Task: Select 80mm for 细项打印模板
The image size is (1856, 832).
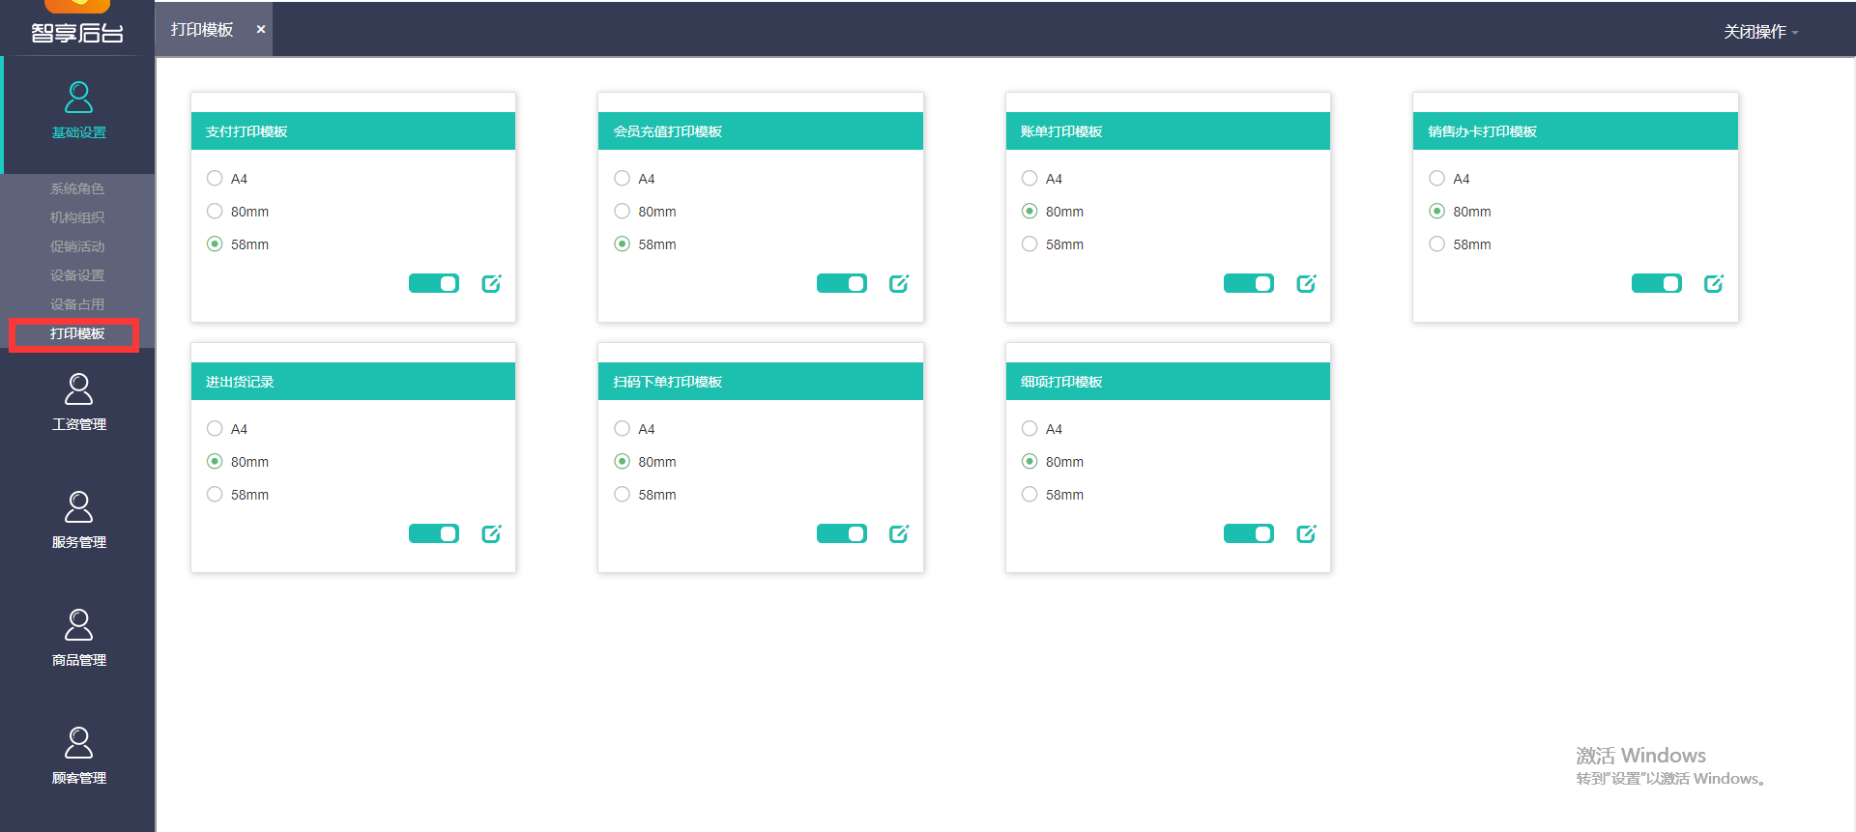Action: (1029, 462)
